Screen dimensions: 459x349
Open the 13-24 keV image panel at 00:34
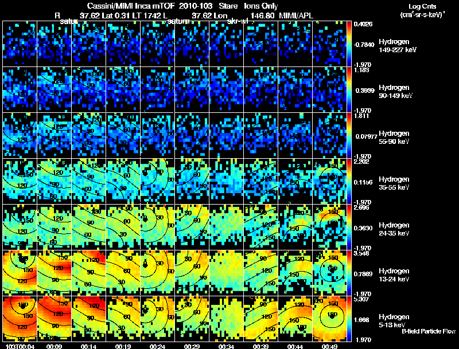coord(226,273)
